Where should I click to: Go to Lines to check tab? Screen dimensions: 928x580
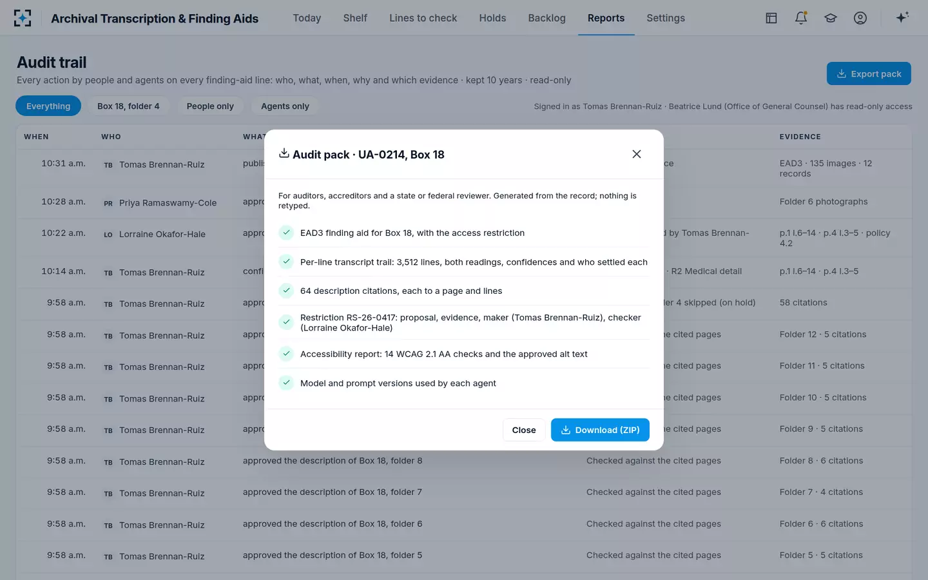(423, 18)
